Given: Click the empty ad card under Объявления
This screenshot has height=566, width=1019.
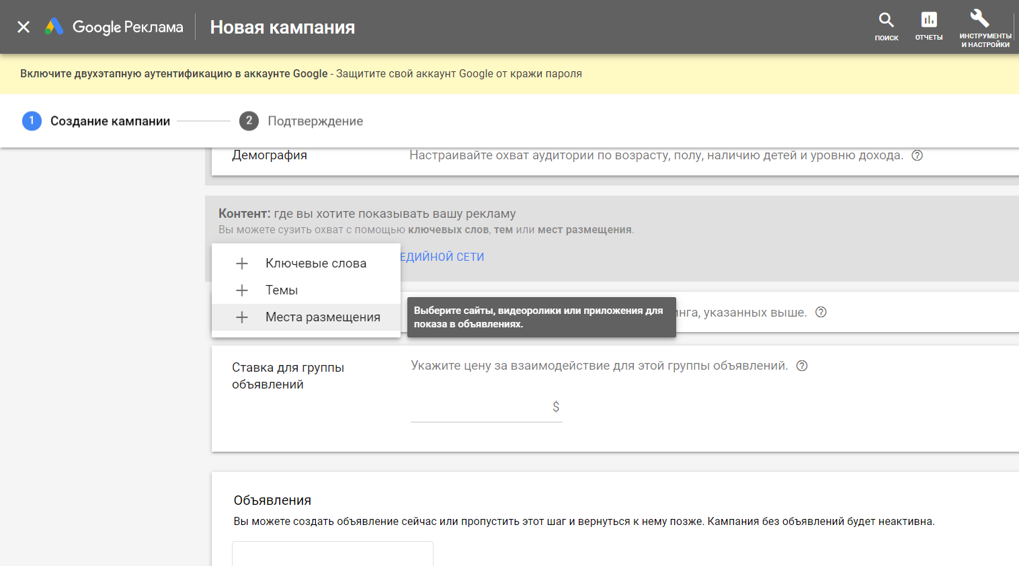Looking at the screenshot, I should (332, 554).
